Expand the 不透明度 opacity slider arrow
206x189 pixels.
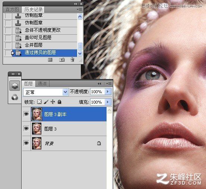[x=108, y=92]
